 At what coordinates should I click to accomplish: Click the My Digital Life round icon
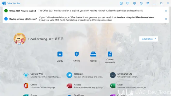click(x=113, y=75)
